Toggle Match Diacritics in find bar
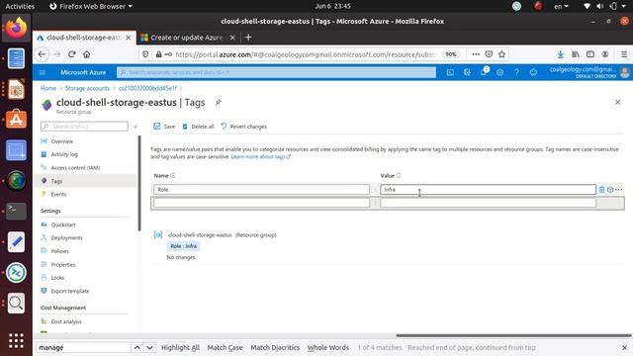 coord(275,347)
